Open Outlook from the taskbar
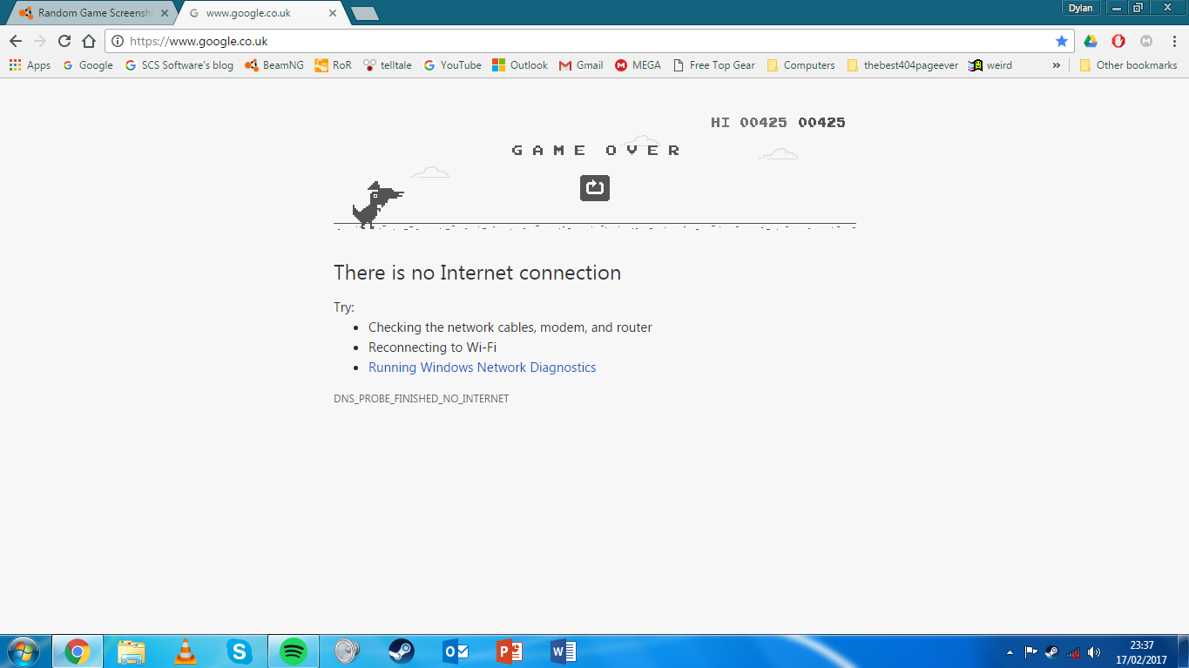1189x668 pixels. click(456, 651)
